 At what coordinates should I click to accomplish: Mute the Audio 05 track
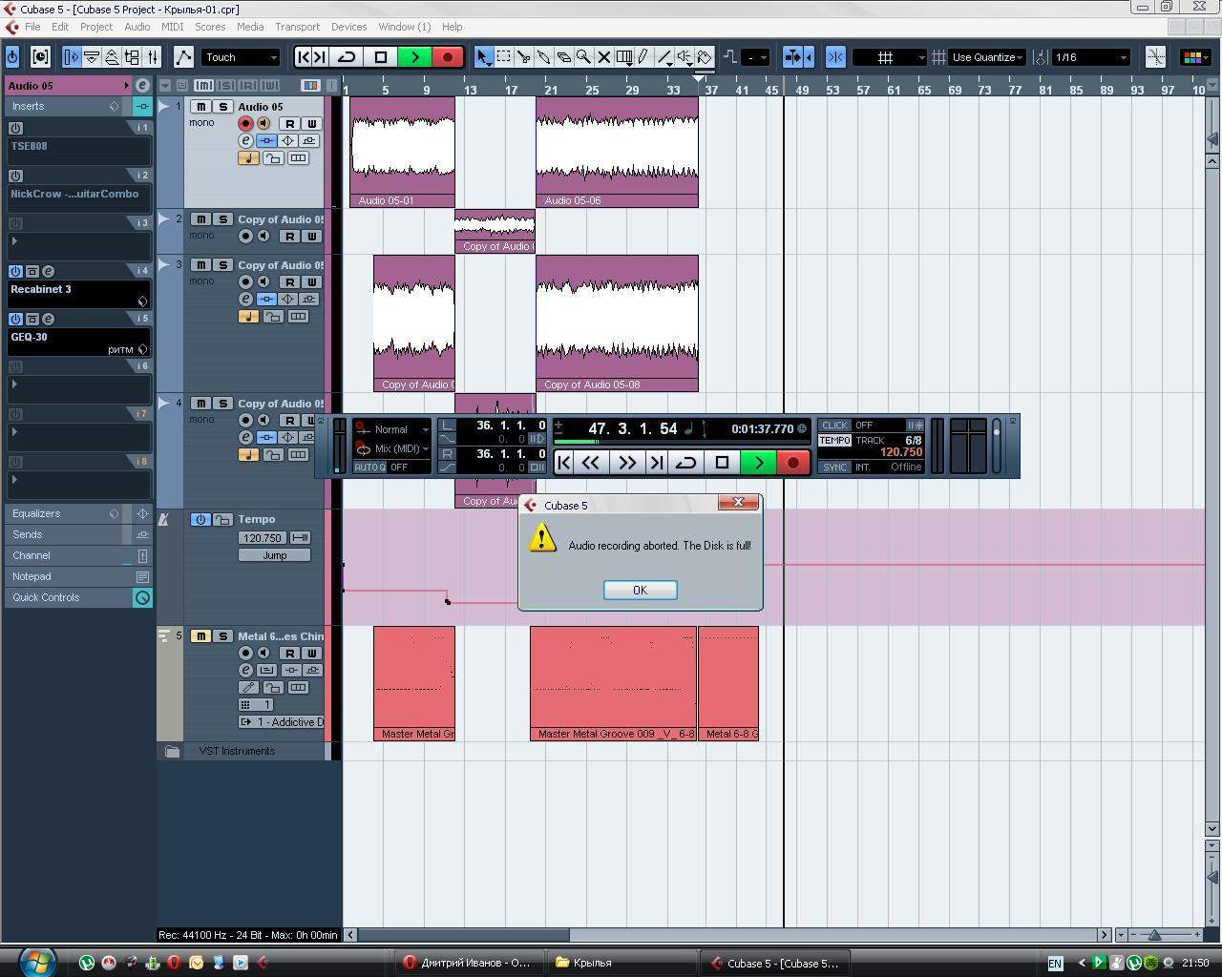coord(201,107)
